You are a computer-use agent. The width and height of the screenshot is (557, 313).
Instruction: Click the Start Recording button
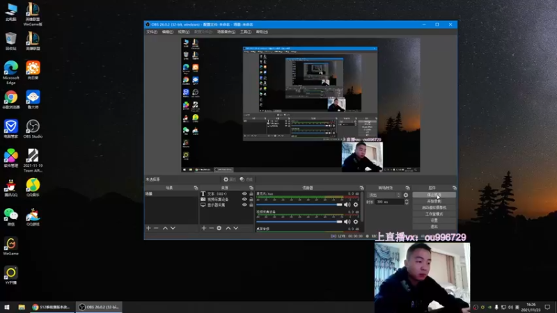pyautogui.click(x=434, y=201)
